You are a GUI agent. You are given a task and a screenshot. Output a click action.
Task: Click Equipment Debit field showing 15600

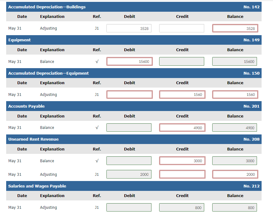(130, 61)
